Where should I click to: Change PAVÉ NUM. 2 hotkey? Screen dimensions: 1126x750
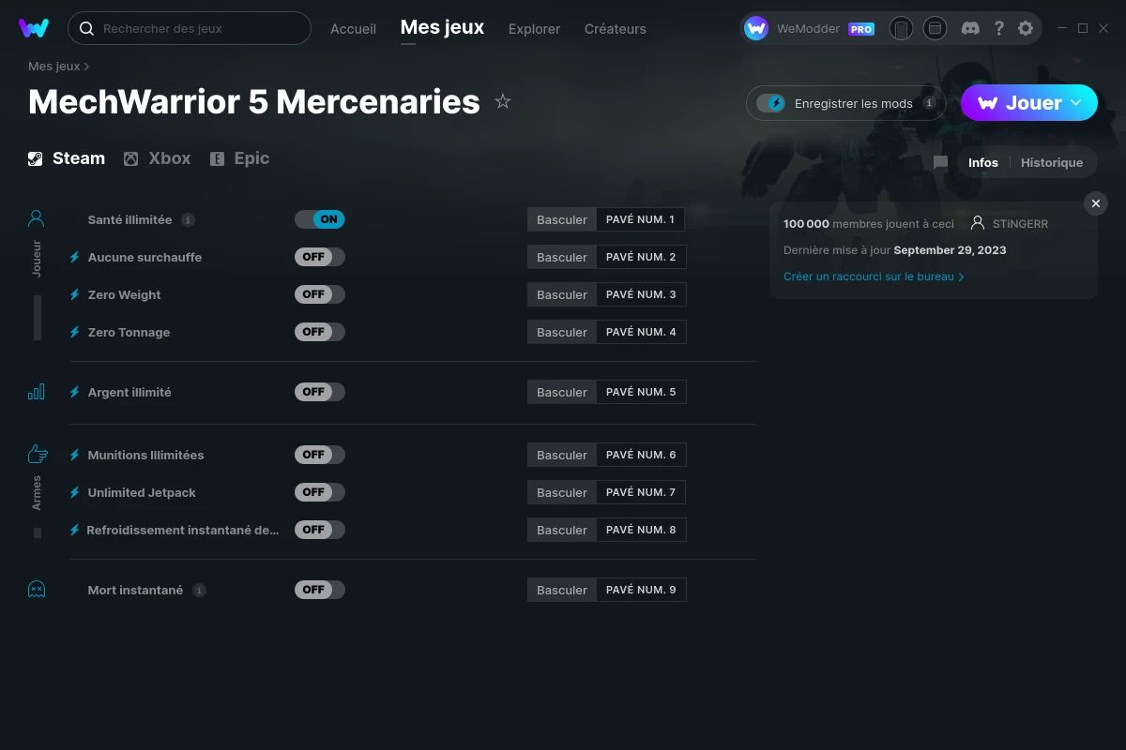(641, 257)
